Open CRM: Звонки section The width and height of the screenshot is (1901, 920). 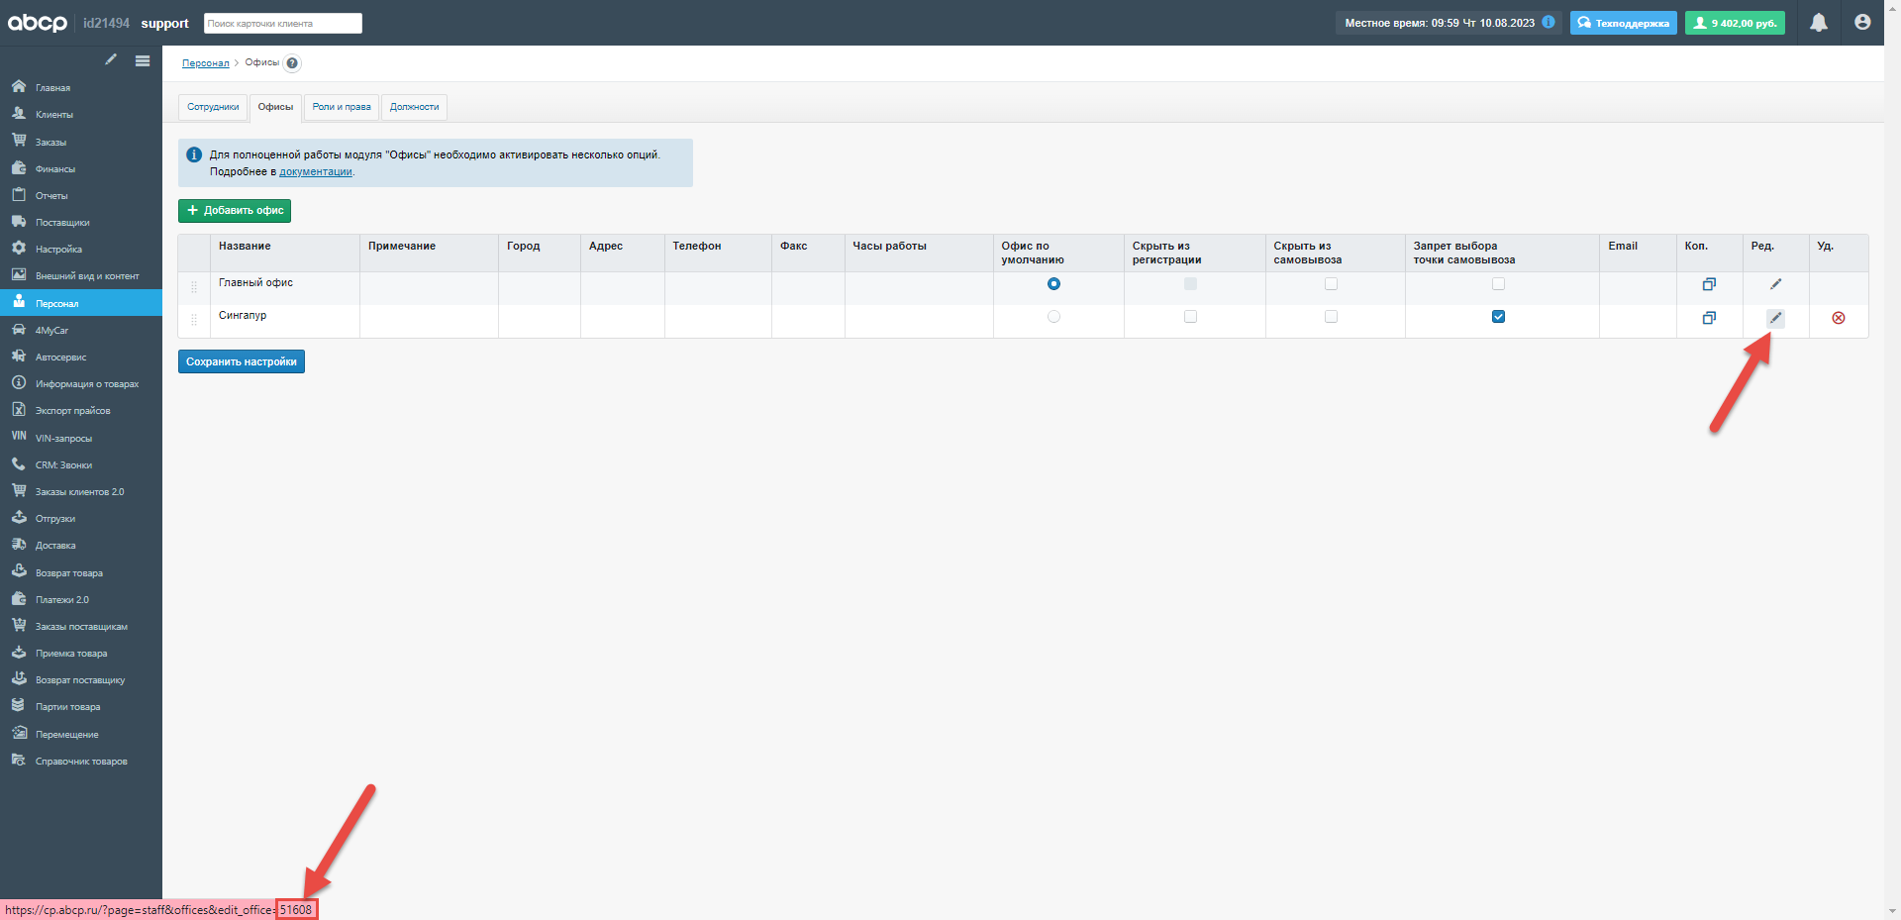click(81, 465)
